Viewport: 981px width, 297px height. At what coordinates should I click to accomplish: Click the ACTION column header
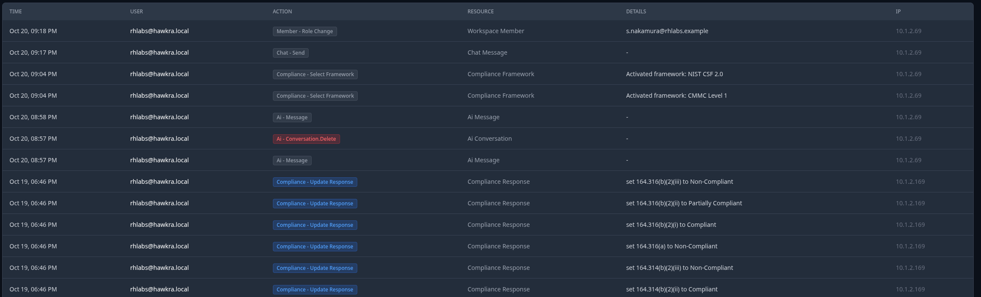(282, 12)
